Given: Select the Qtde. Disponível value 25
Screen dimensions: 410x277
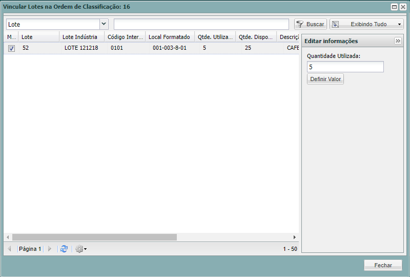Looking at the screenshot, I should [248, 48].
